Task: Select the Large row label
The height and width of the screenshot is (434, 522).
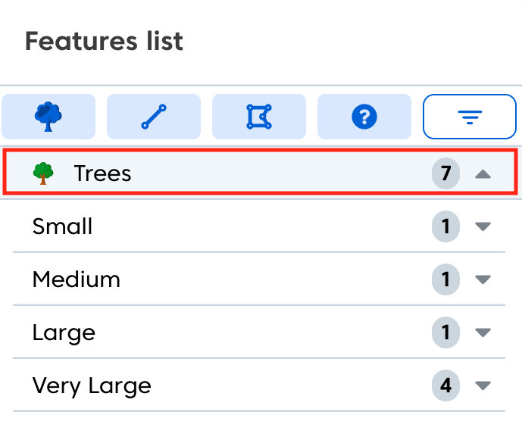Action: 64,333
